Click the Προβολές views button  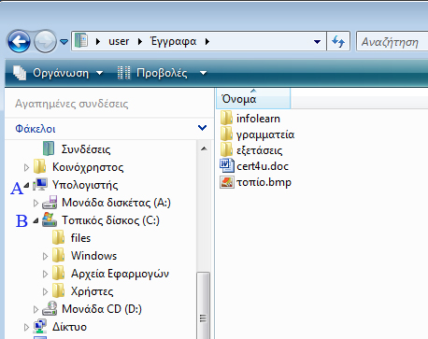pos(152,73)
